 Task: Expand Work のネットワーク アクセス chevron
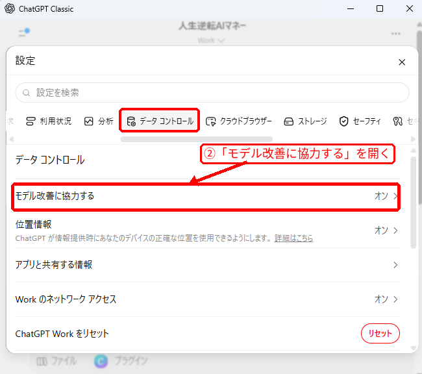pyautogui.click(x=395, y=299)
